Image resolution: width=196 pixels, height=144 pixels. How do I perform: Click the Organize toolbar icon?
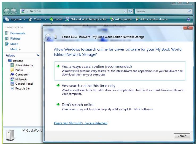[x=7, y=19]
